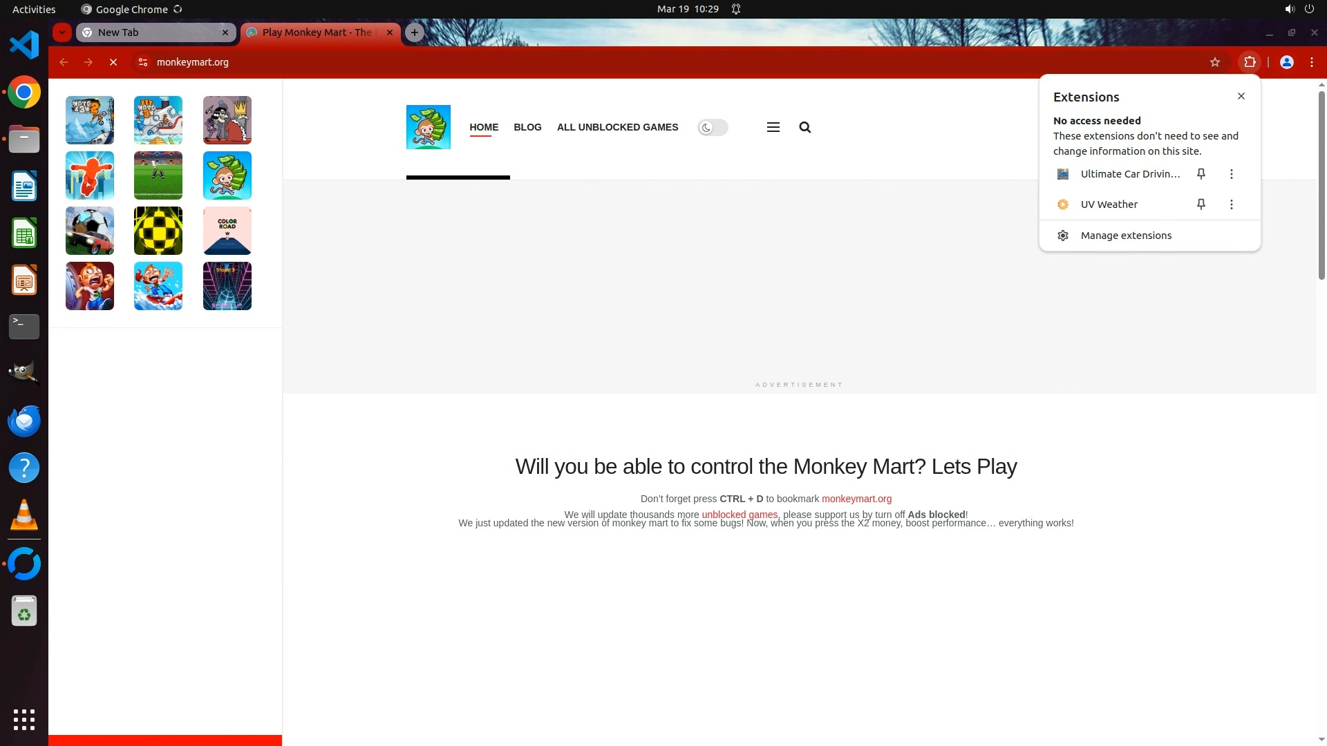Click the Extensions puzzle icon in toolbar
Image resolution: width=1327 pixels, height=746 pixels.
pyautogui.click(x=1250, y=62)
